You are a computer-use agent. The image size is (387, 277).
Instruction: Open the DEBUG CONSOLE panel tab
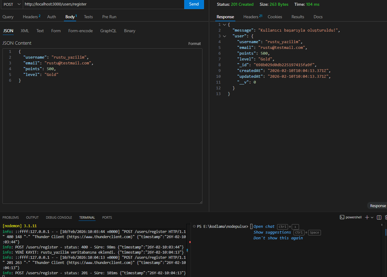pos(59,217)
